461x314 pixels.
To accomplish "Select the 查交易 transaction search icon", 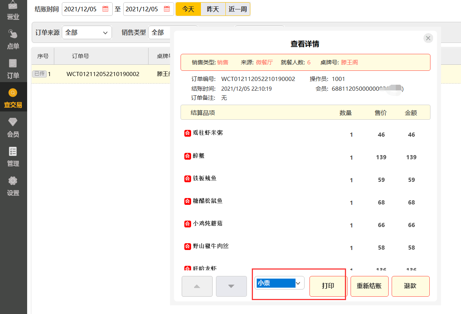I will tap(13, 98).
